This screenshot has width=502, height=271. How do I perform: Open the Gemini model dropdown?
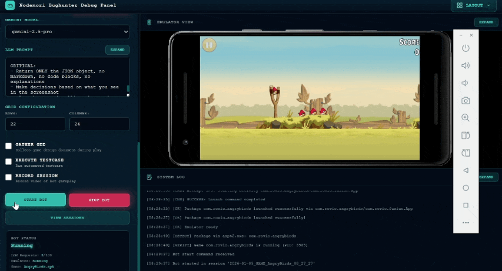[67, 32]
